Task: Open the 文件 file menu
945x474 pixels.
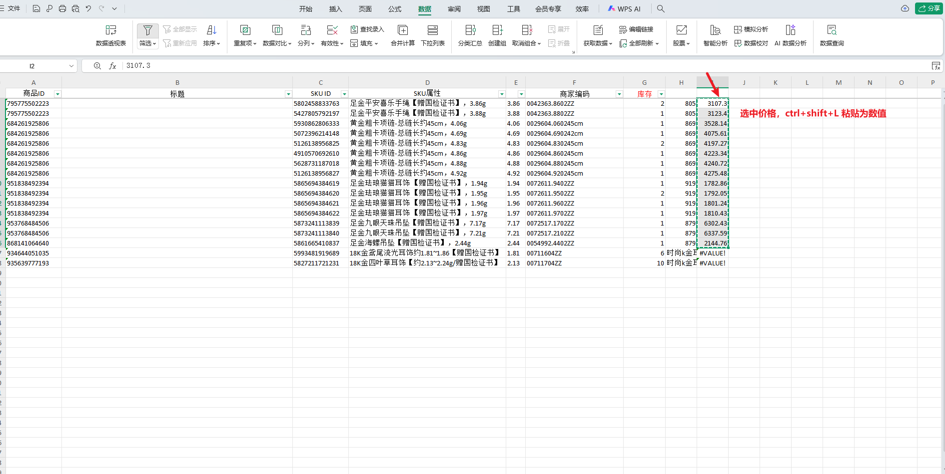Action: click(x=11, y=8)
